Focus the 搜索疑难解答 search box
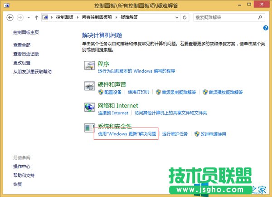This screenshot has width=272, height=197. tap(229, 17)
